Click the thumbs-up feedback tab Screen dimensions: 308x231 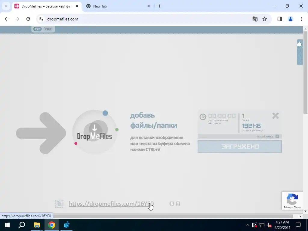click(x=300, y=52)
